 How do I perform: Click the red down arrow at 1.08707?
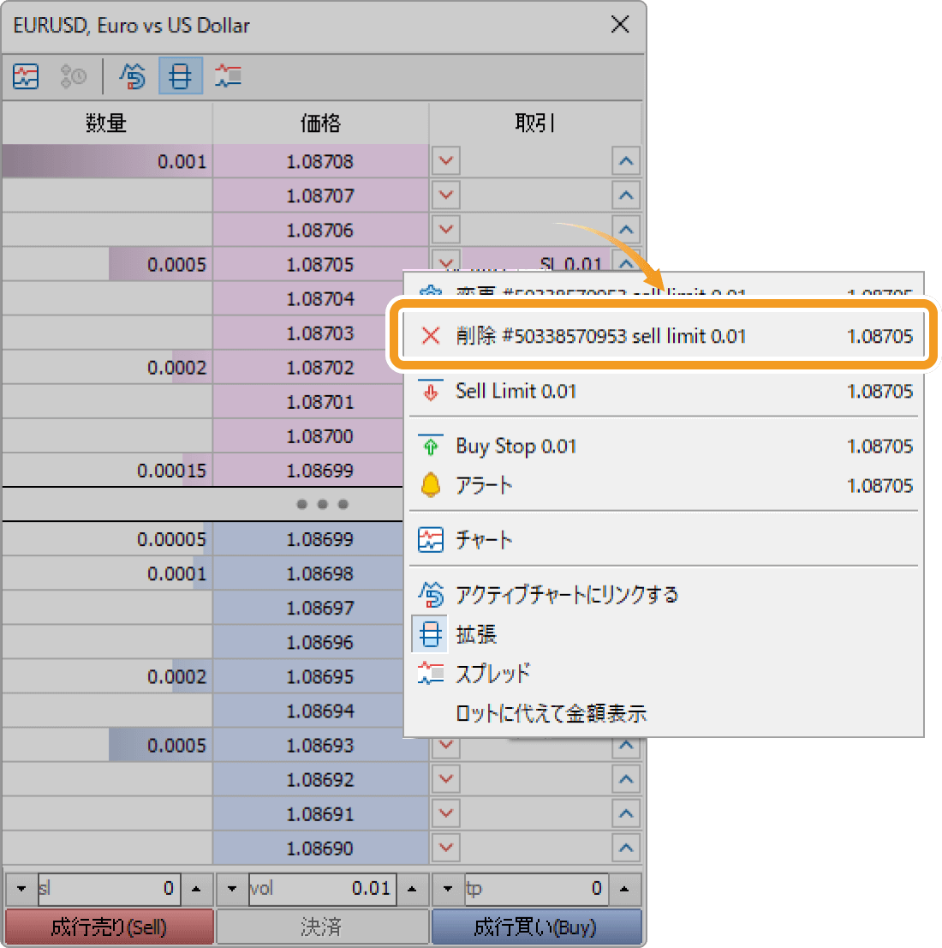(x=446, y=195)
